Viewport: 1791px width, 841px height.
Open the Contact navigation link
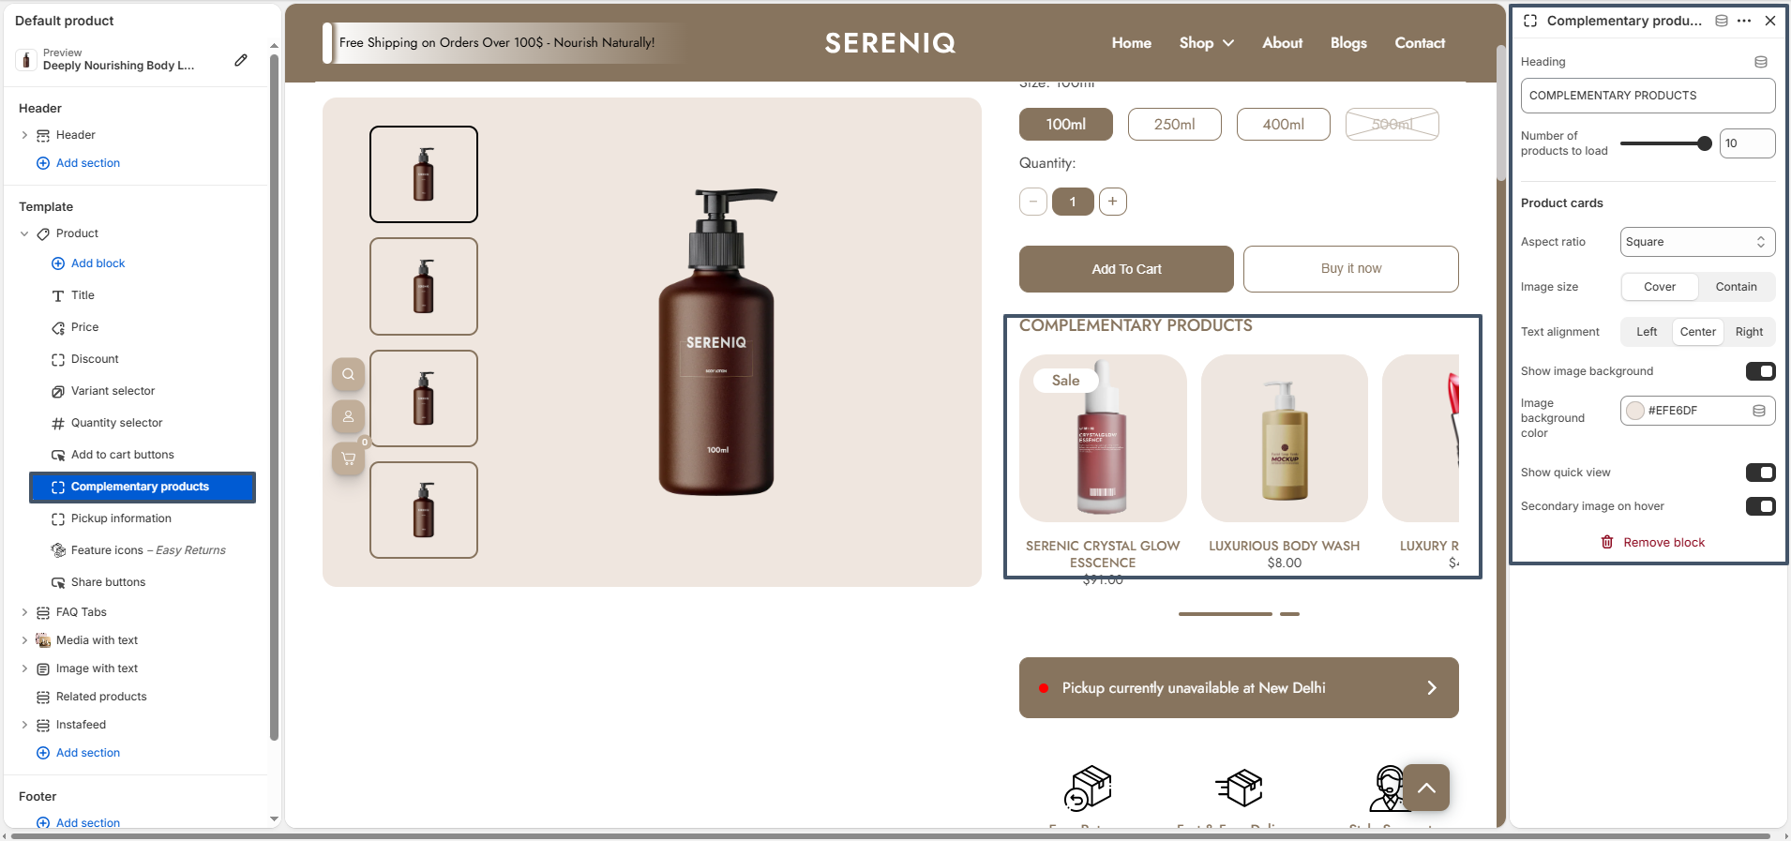1420,43
